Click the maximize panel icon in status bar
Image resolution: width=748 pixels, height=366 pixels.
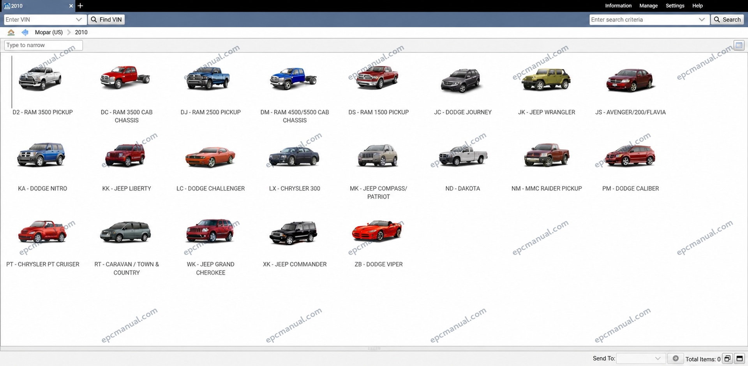click(x=739, y=359)
